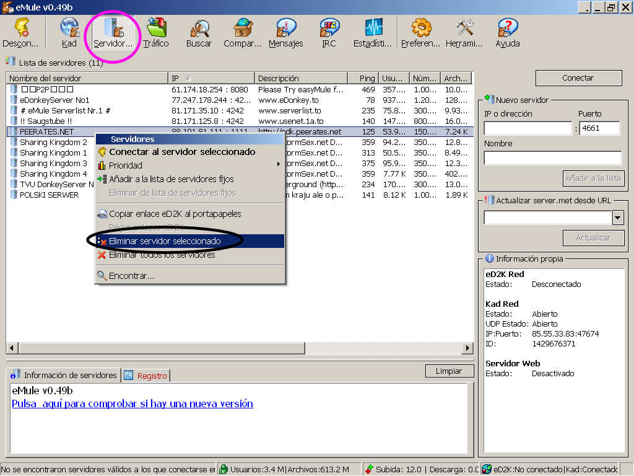Viewport: 634px width, 476px height.
Task: Show the Estadísticas toolbar icon
Action: coord(373,32)
